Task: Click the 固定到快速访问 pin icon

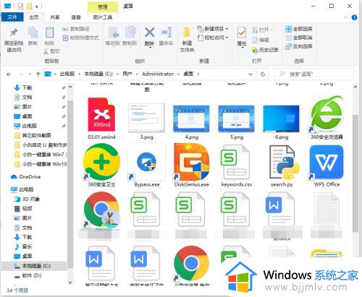Action: (x=14, y=33)
